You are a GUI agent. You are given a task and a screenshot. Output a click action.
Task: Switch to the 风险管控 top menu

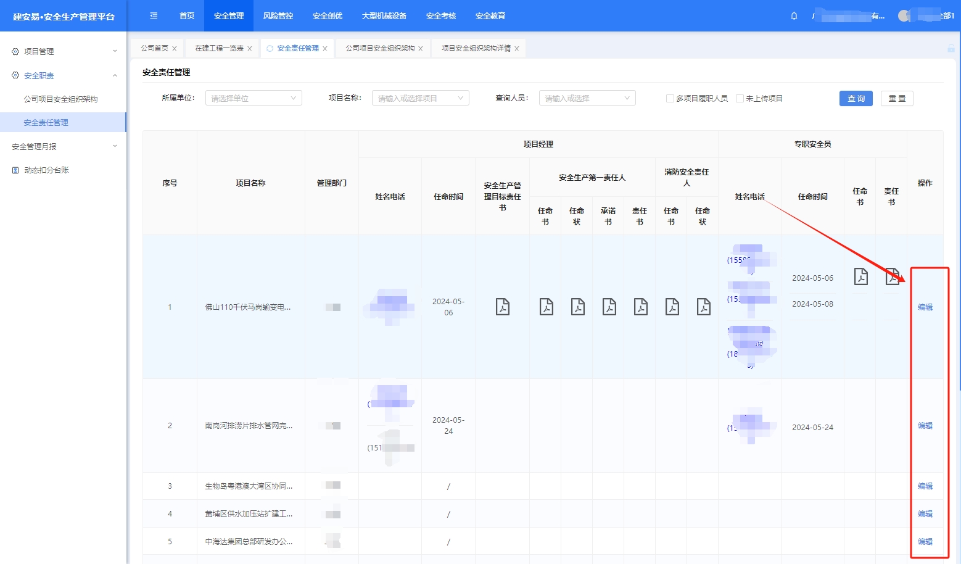(x=278, y=16)
